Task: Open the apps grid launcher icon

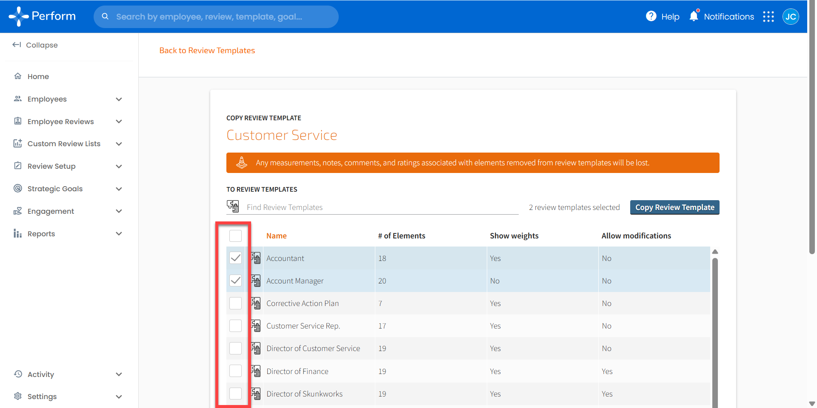Action: [768, 17]
